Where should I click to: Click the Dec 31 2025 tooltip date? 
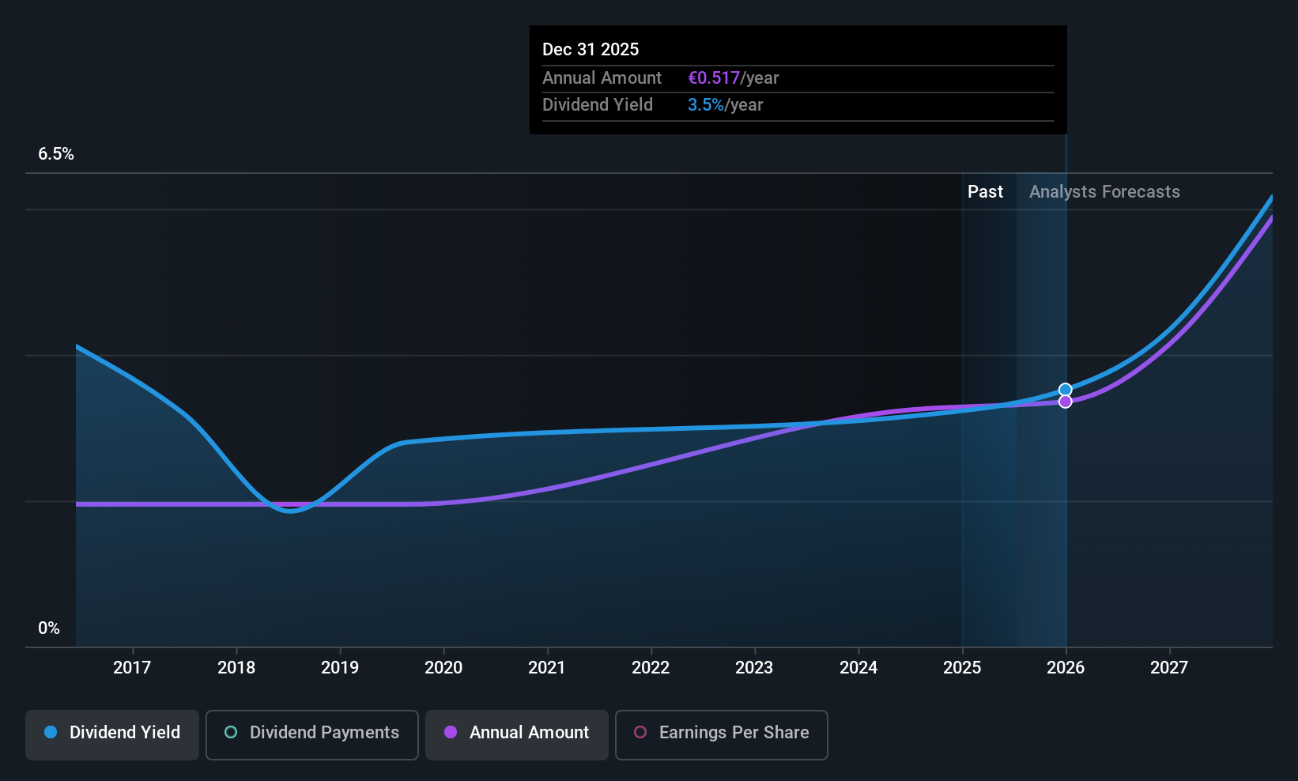pos(591,50)
